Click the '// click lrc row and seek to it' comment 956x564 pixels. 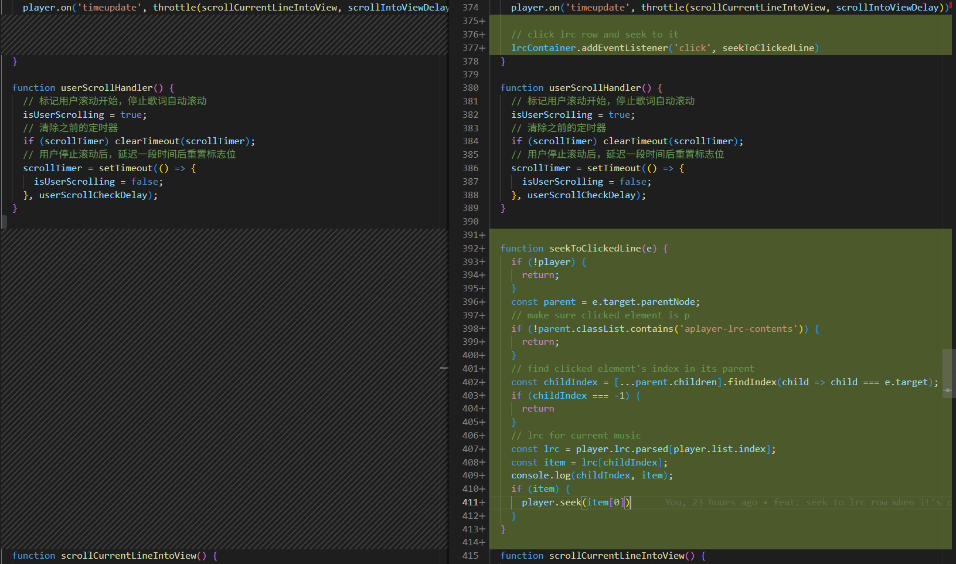pyautogui.click(x=594, y=35)
